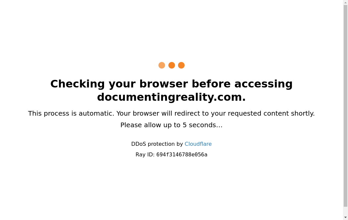Viewport: 348px width, 220px height.
Task: Click the 'Ray ID:' label
Action: point(145,155)
